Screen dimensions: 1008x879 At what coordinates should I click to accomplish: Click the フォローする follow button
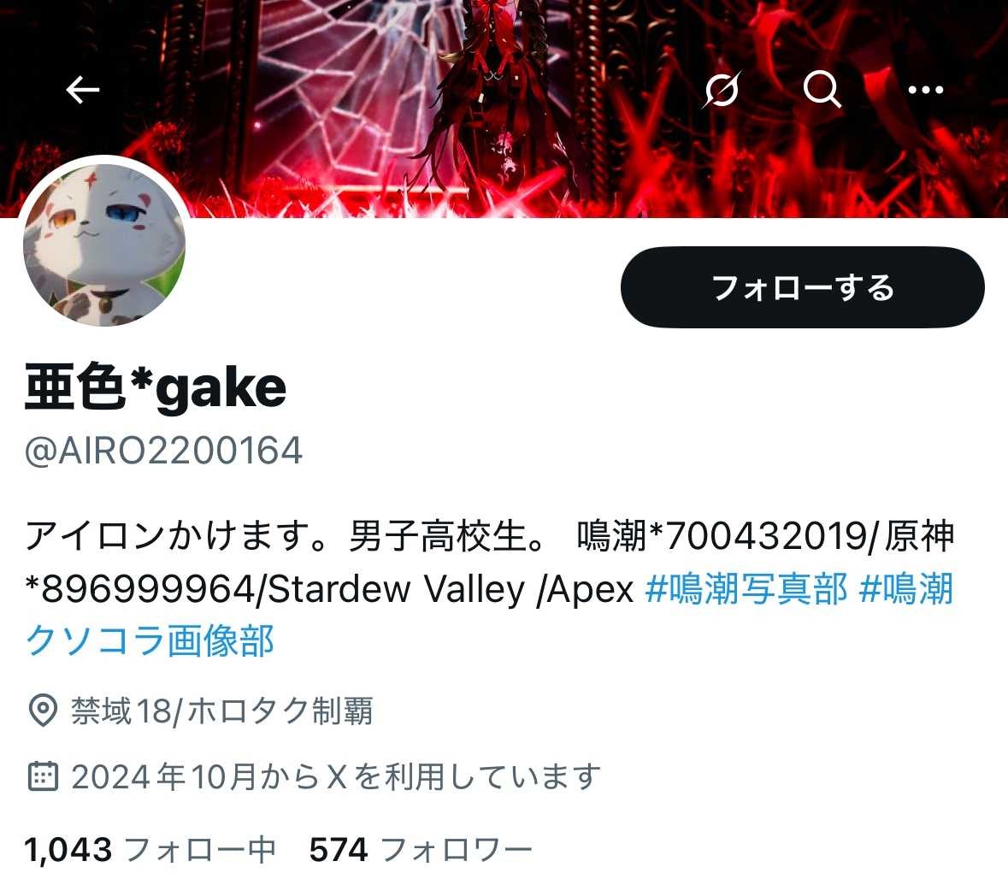click(802, 286)
